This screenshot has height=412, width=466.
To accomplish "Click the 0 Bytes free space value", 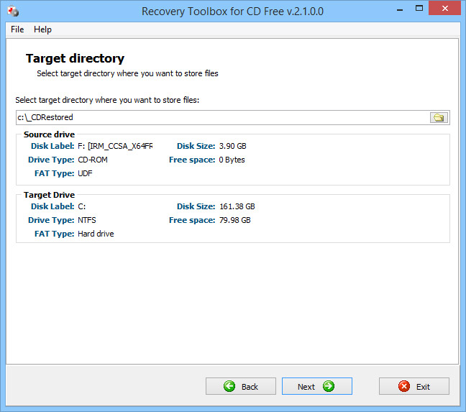I will pos(232,160).
